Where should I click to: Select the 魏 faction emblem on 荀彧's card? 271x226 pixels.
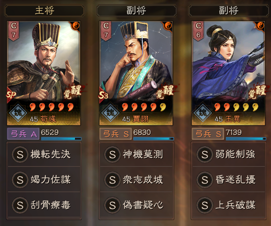[18, 113]
